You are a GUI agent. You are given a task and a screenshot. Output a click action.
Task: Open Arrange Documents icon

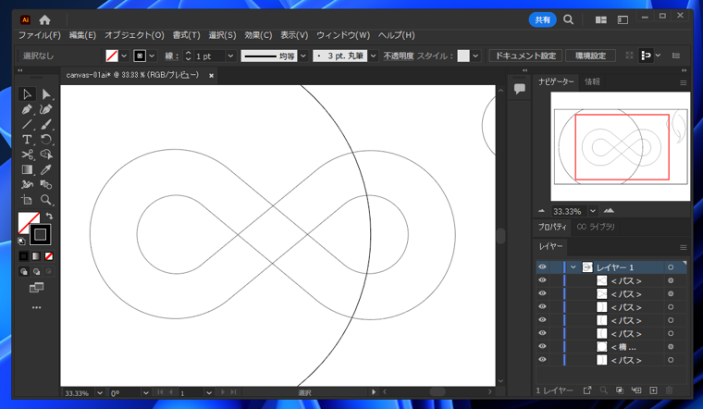[x=600, y=19]
